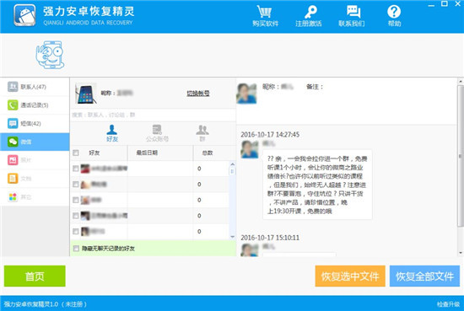Switch to the 群 tab
Image resolution: width=464 pixels, height=311 pixels.
pyautogui.click(x=202, y=133)
